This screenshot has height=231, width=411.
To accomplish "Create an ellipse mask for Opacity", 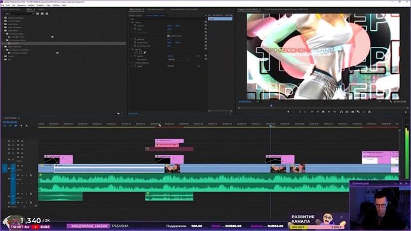I will [x=136, y=53].
